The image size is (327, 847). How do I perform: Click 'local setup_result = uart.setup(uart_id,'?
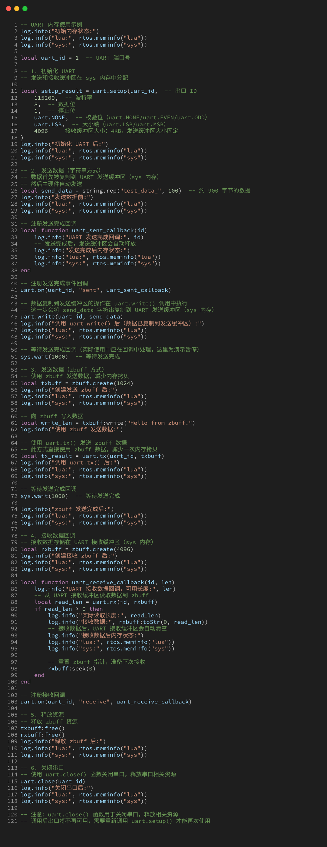[89, 91]
